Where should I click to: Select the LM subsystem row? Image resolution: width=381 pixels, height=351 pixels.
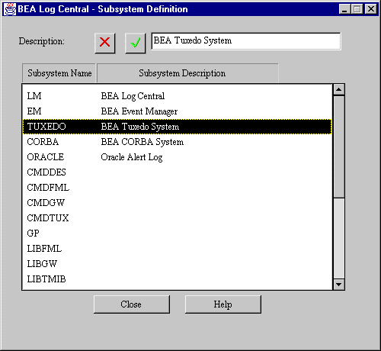[178, 96]
